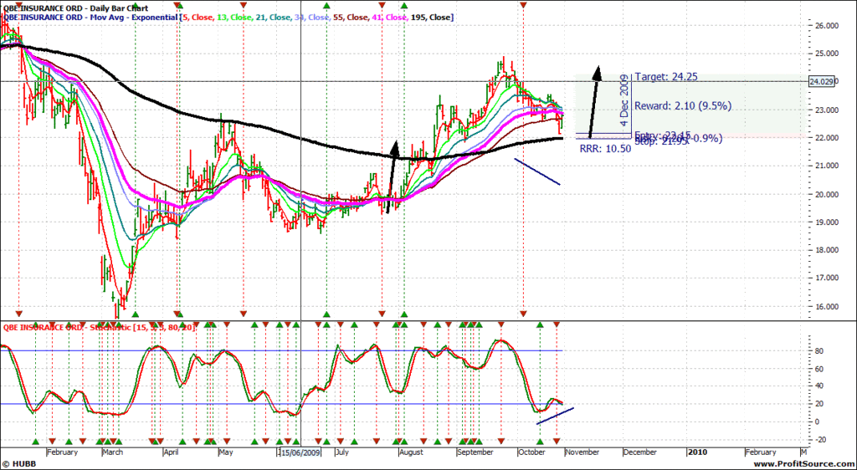Click the October label on the time axis
This screenshot has width=857, height=470.
(531, 452)
